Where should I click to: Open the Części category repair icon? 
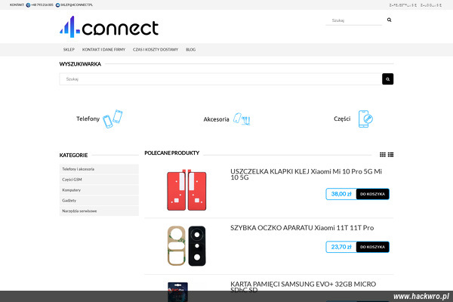pos(365,119)
